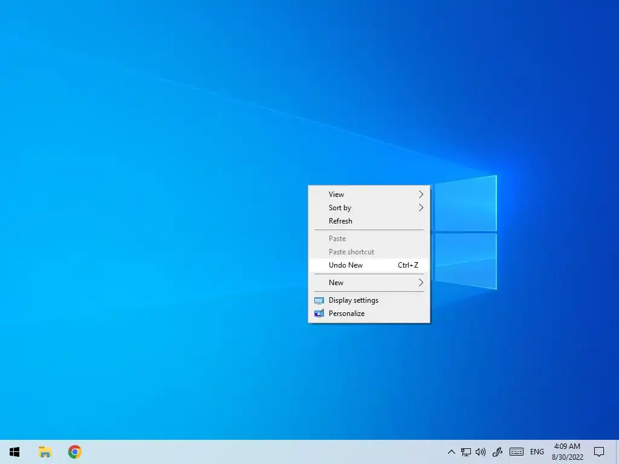Viewport: 619px width, 464px height.
Task: Switch input language via ENG indicator
Action: [537, 452]
